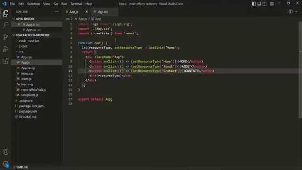Open package.json file
The height and width of the screenshot is (170, 302).
coord(28,111)
